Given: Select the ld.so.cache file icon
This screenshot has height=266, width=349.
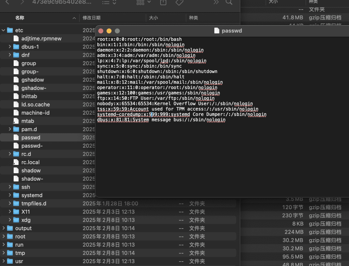Looking at the screenshot, I should tap(16, 104).
